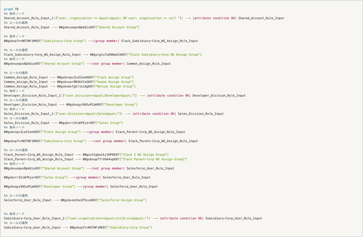The image size is (363, 237).
Task: Select "Slack Parent-Corp WS Assign Group" label
Action: [x=153, y=159]
